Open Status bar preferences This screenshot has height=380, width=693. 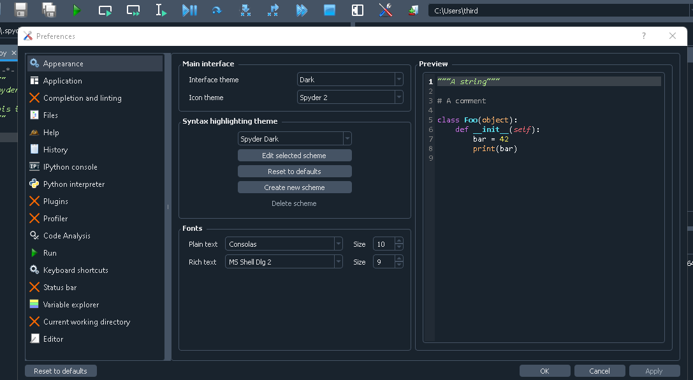(95, 288)
